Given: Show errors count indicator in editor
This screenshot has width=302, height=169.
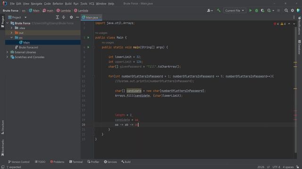Looking at the screenshot, I should coord(276,24).
